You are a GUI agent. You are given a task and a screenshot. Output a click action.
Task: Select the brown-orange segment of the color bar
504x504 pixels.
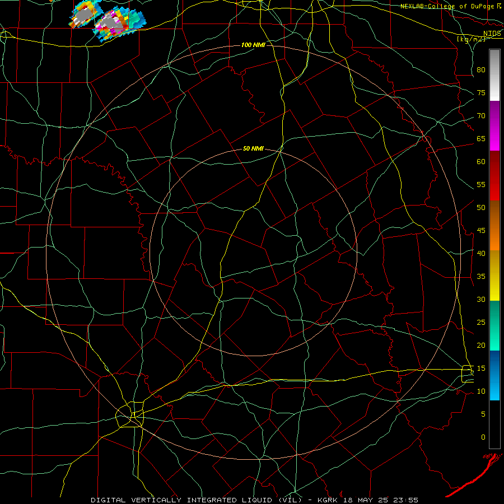pos(494,225)
